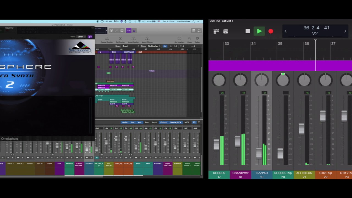Select the Paper Thin Lead channel name
Screen dimensions: 352x198
point(167,164)
